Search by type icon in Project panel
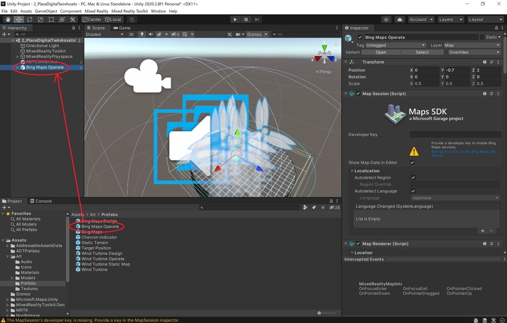 [x=305, y=207]
